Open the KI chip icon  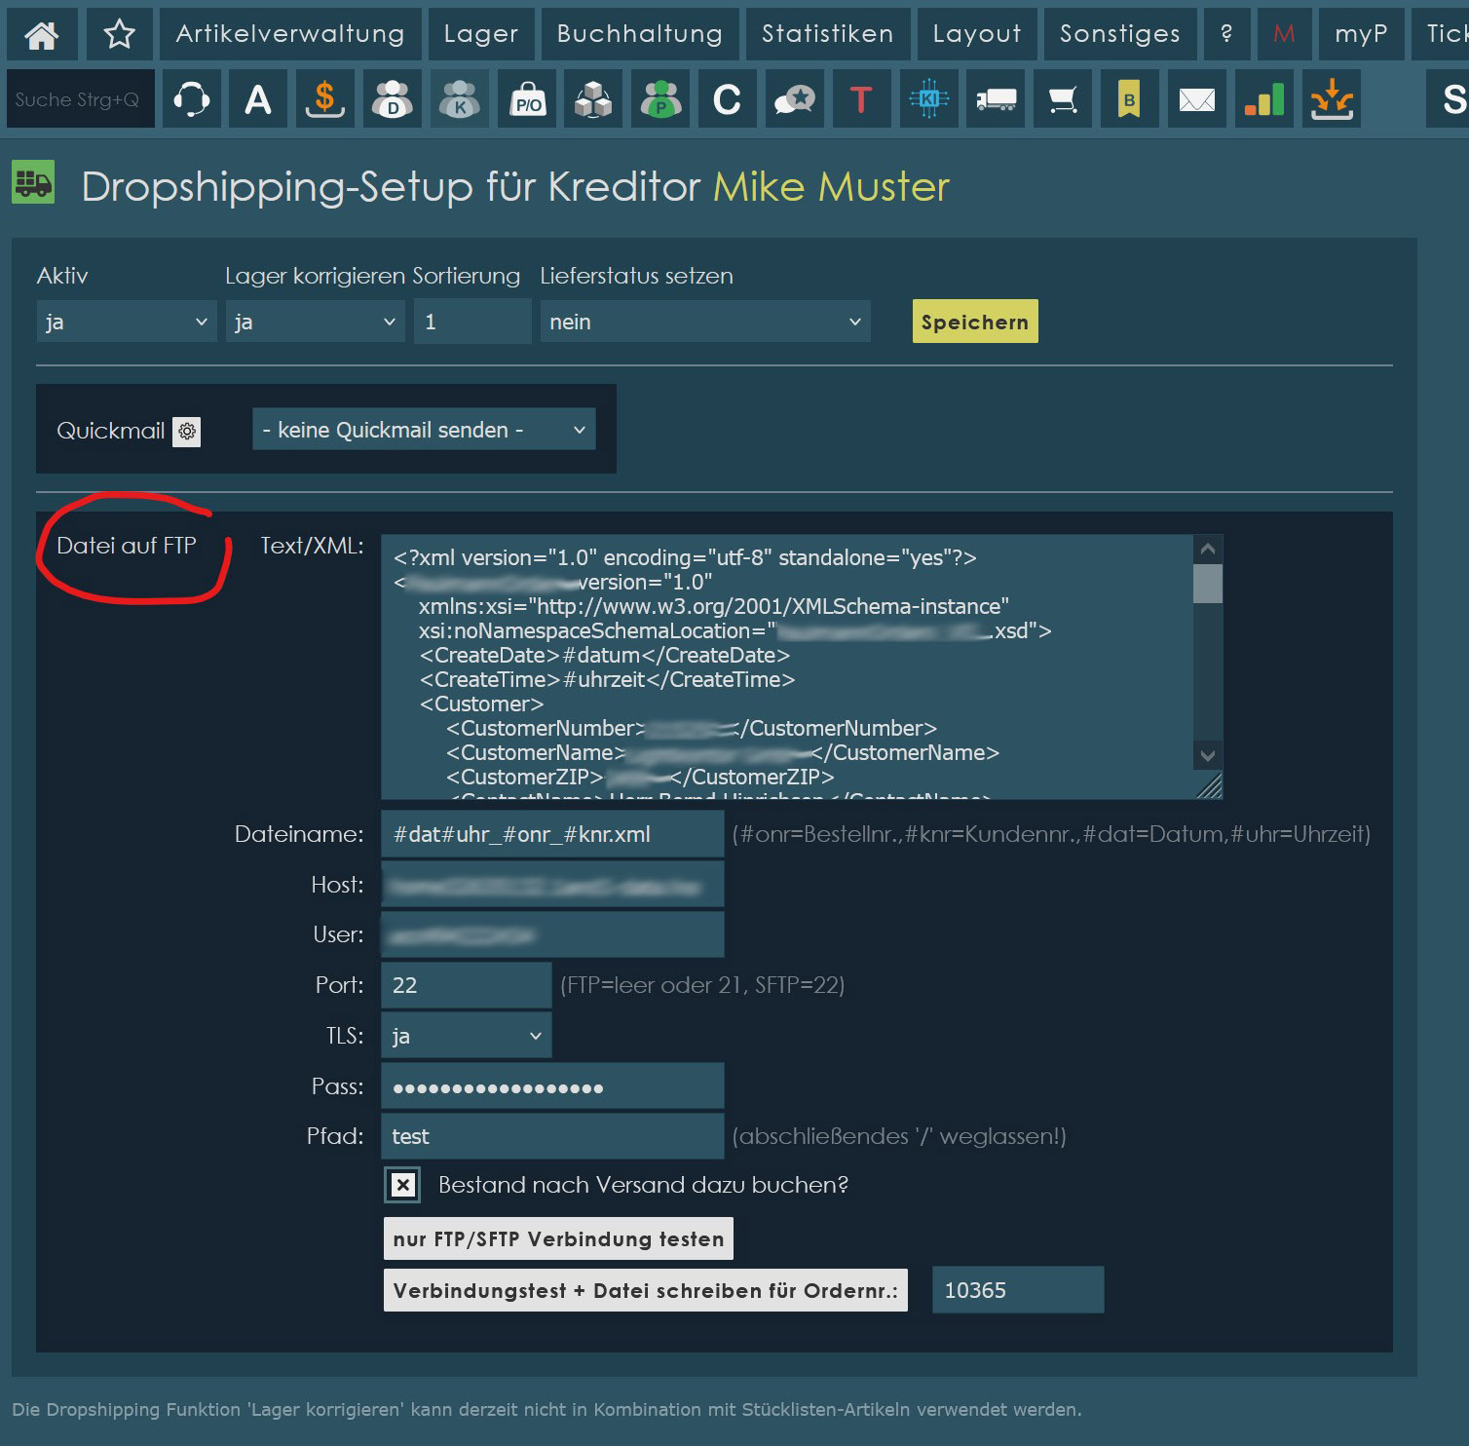tap(929, 98)
